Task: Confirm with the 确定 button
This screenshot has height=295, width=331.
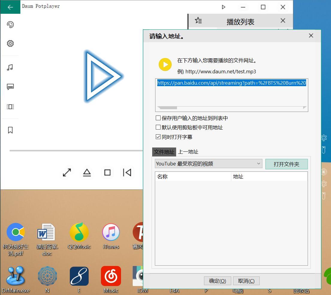Action: [217, 281]
